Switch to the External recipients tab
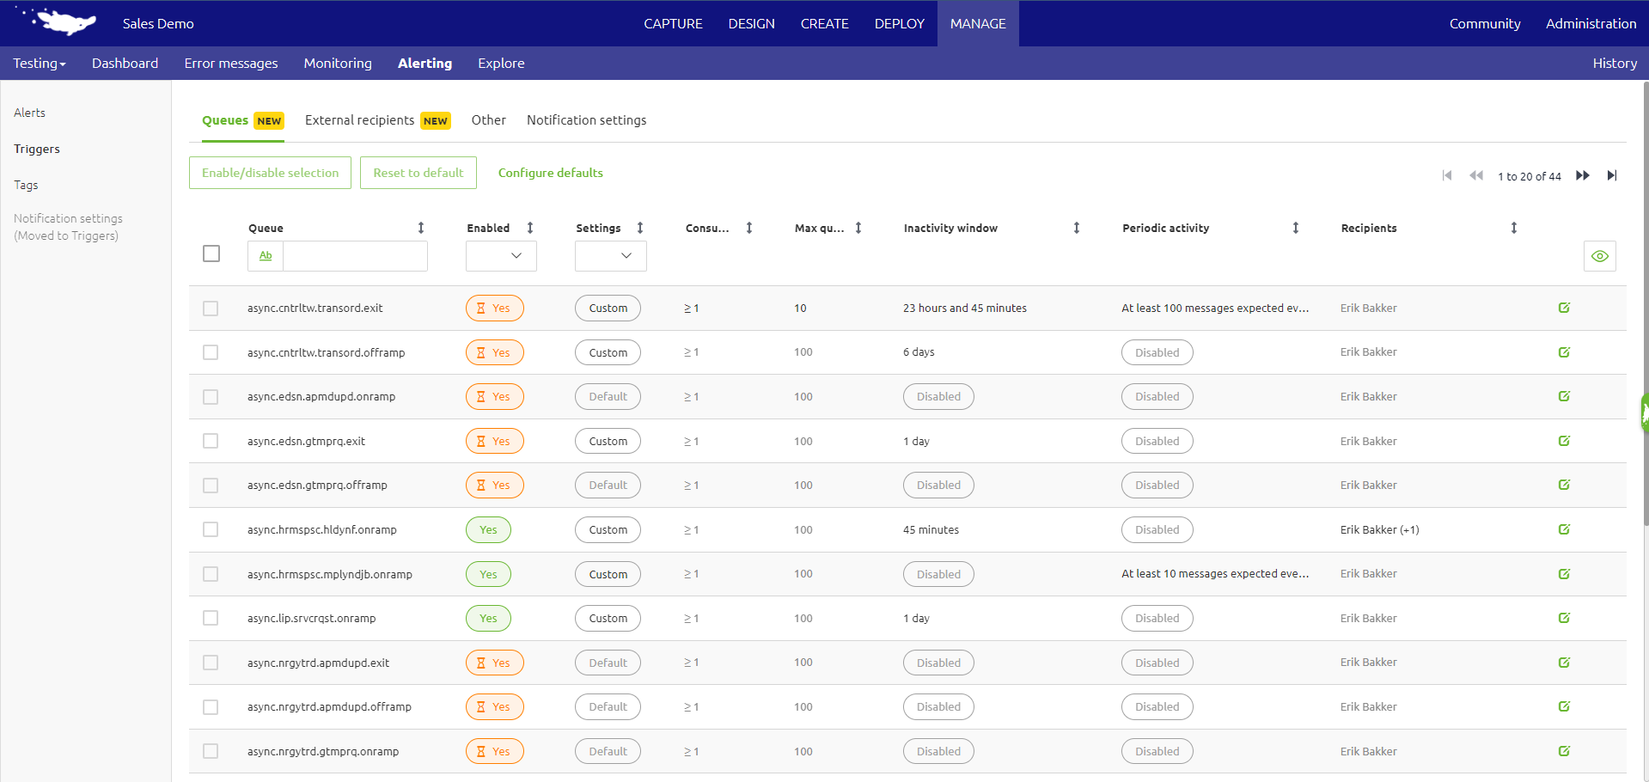1649x782 pixels. (361, 119)
